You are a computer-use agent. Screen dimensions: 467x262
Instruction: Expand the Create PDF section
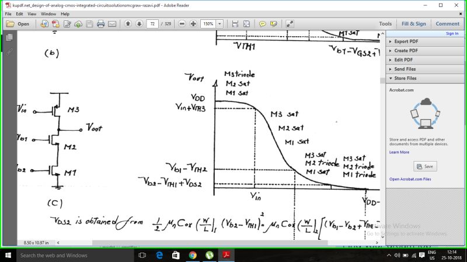[x=425, y=51]
